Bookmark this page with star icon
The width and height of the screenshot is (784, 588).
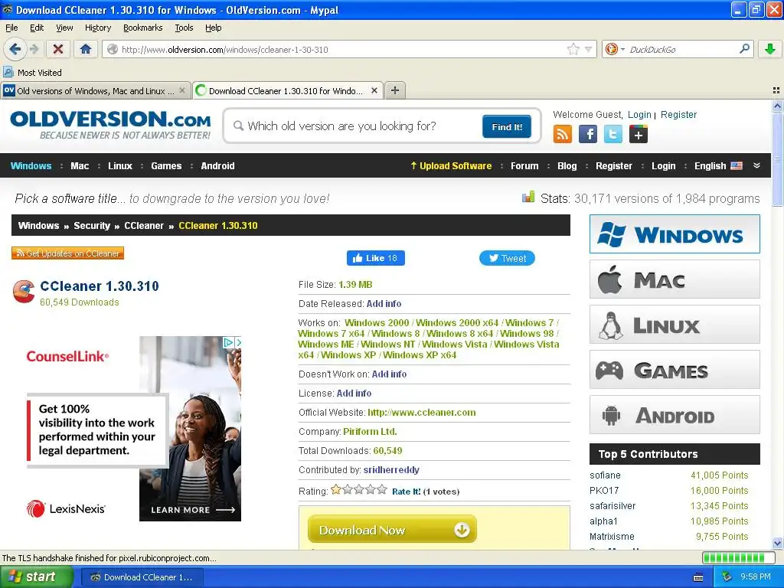[x=573, y=49]
